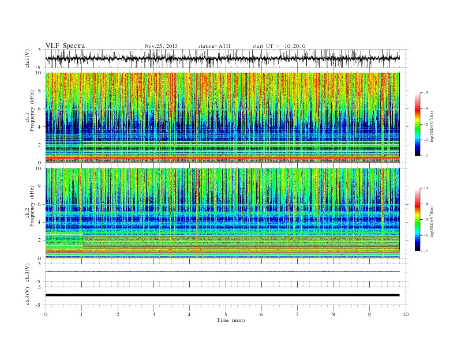
Task: Click the "ch.4(V)" axis label
Action: [x=27, y=296]
